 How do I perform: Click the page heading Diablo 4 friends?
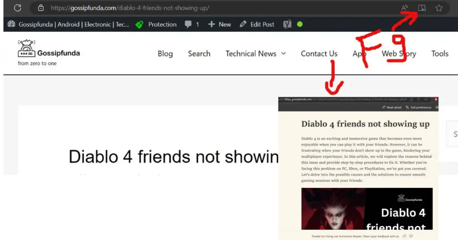point(174,157)
